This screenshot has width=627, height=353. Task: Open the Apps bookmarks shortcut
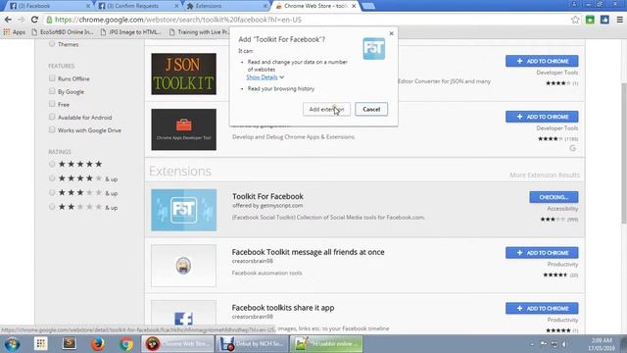(15, 32)
